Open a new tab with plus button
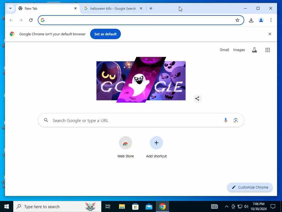 (151, 8)
